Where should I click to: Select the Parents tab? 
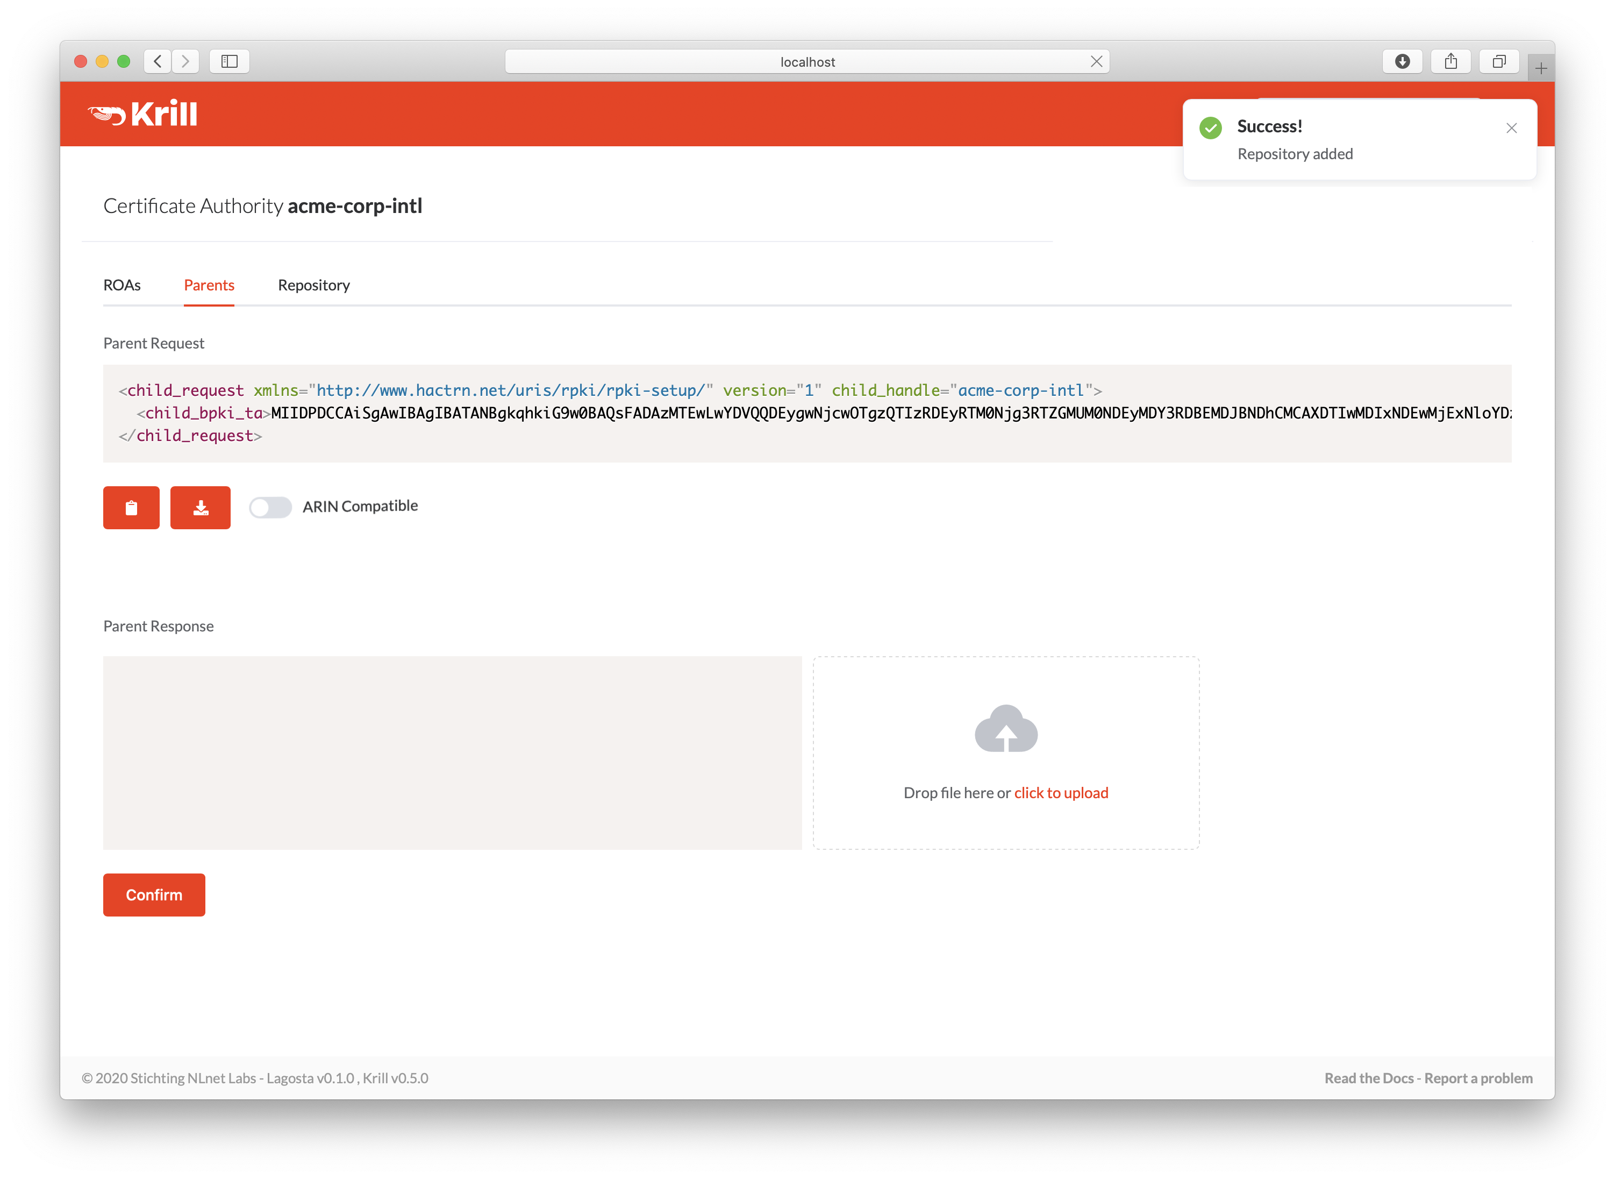coord(209,285)
